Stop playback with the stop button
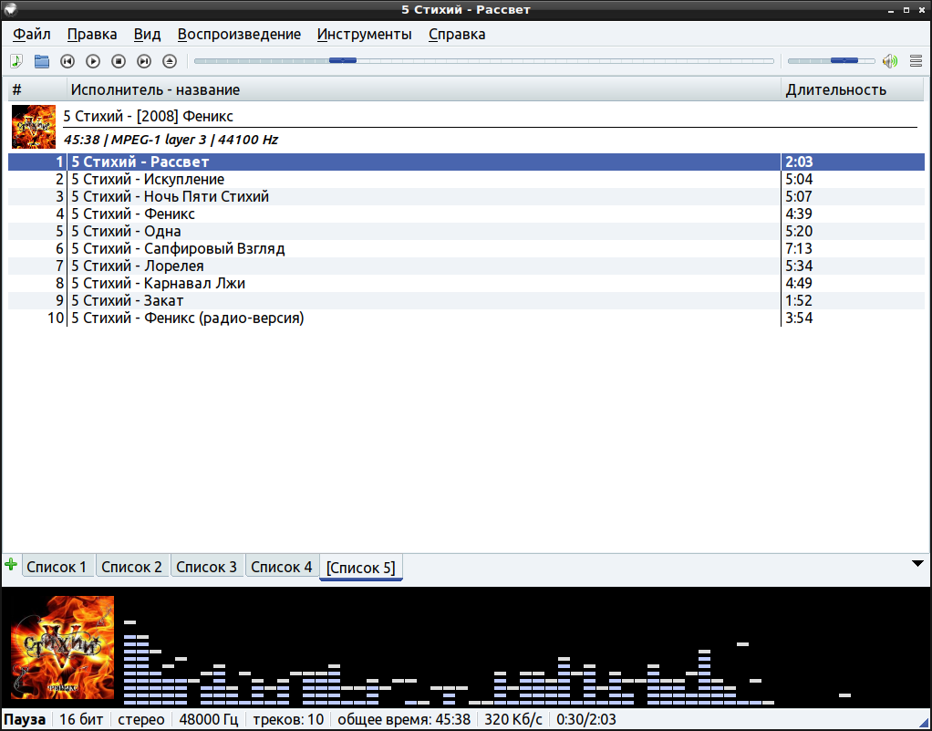Screen dimensions: 932x731 (119, 61)
